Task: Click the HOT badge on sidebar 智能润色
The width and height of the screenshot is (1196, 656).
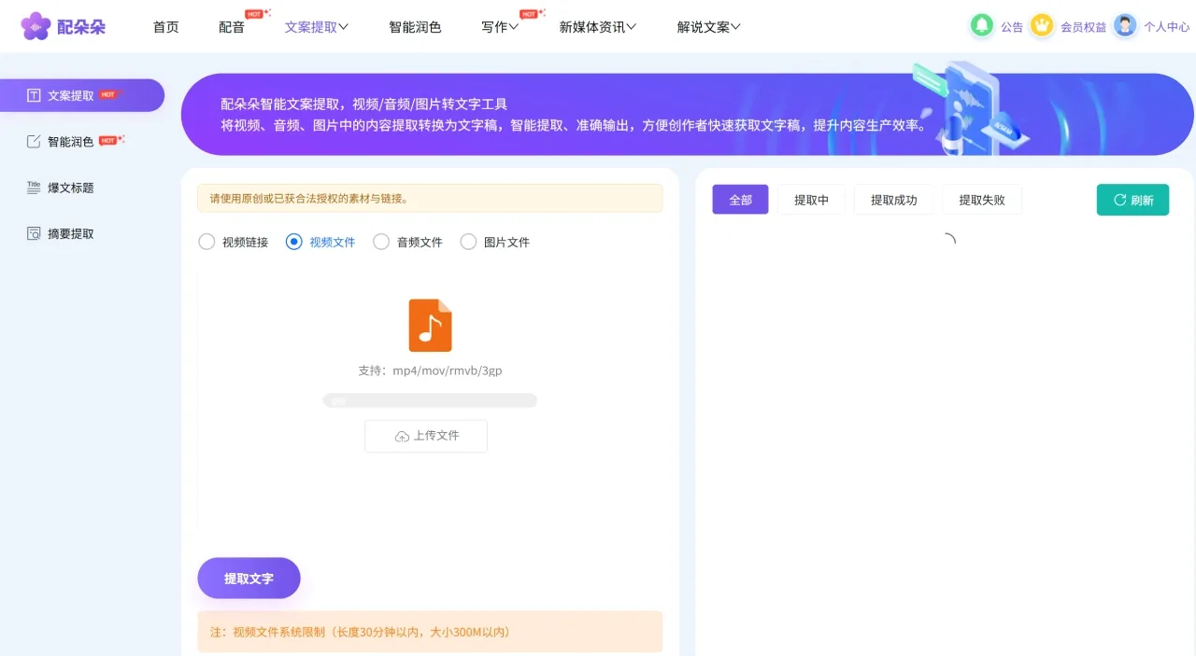Action: pyautogui.click(x=111, y=140)
